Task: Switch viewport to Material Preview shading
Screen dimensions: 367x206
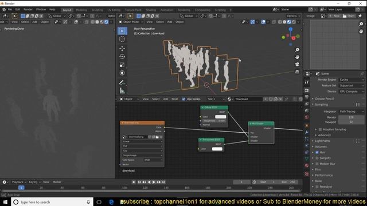Action: coord(289,22)
